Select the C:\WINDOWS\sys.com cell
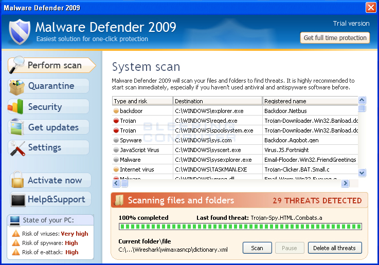The image size is (379, 265). pyautogui.click(x=218, y=140)
